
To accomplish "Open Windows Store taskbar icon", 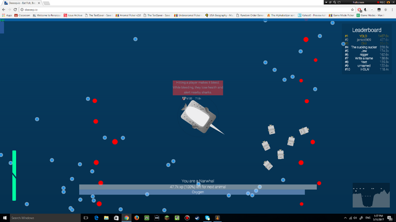I will (x=116, y=218).
